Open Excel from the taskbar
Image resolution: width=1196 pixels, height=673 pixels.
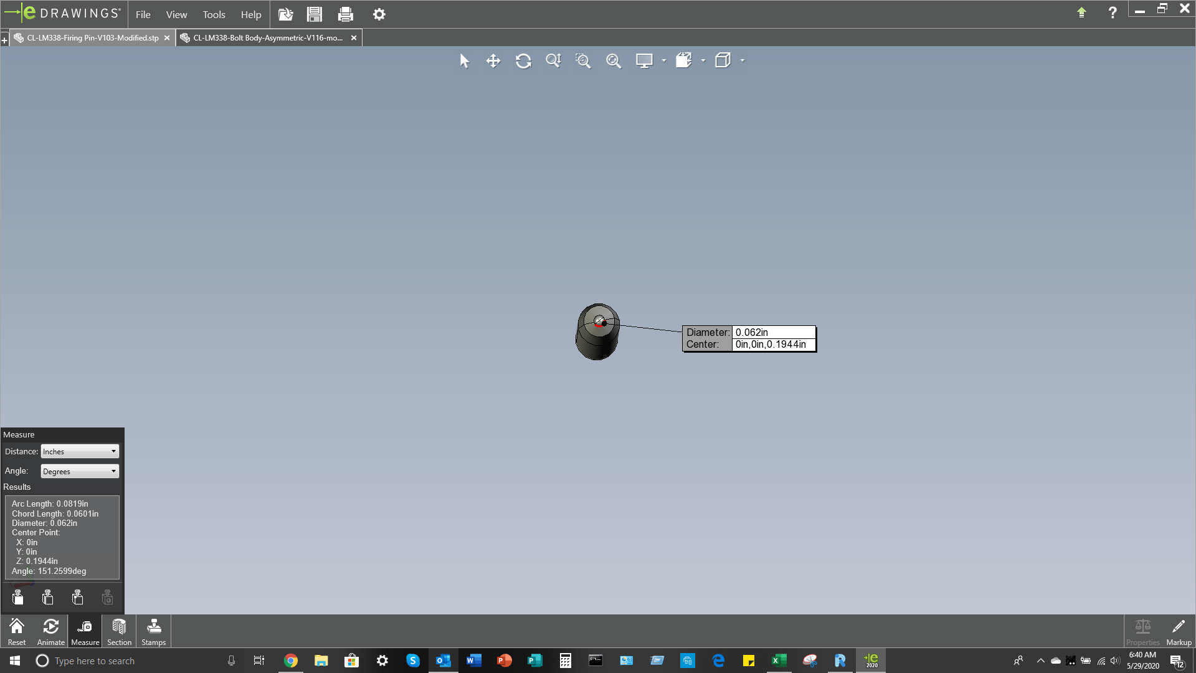[x=779, y=661]
